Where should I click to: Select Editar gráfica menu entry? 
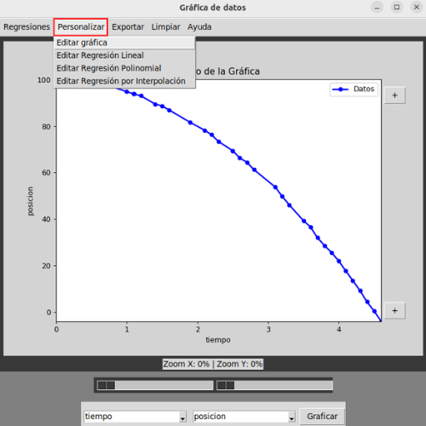click(124, 43)
